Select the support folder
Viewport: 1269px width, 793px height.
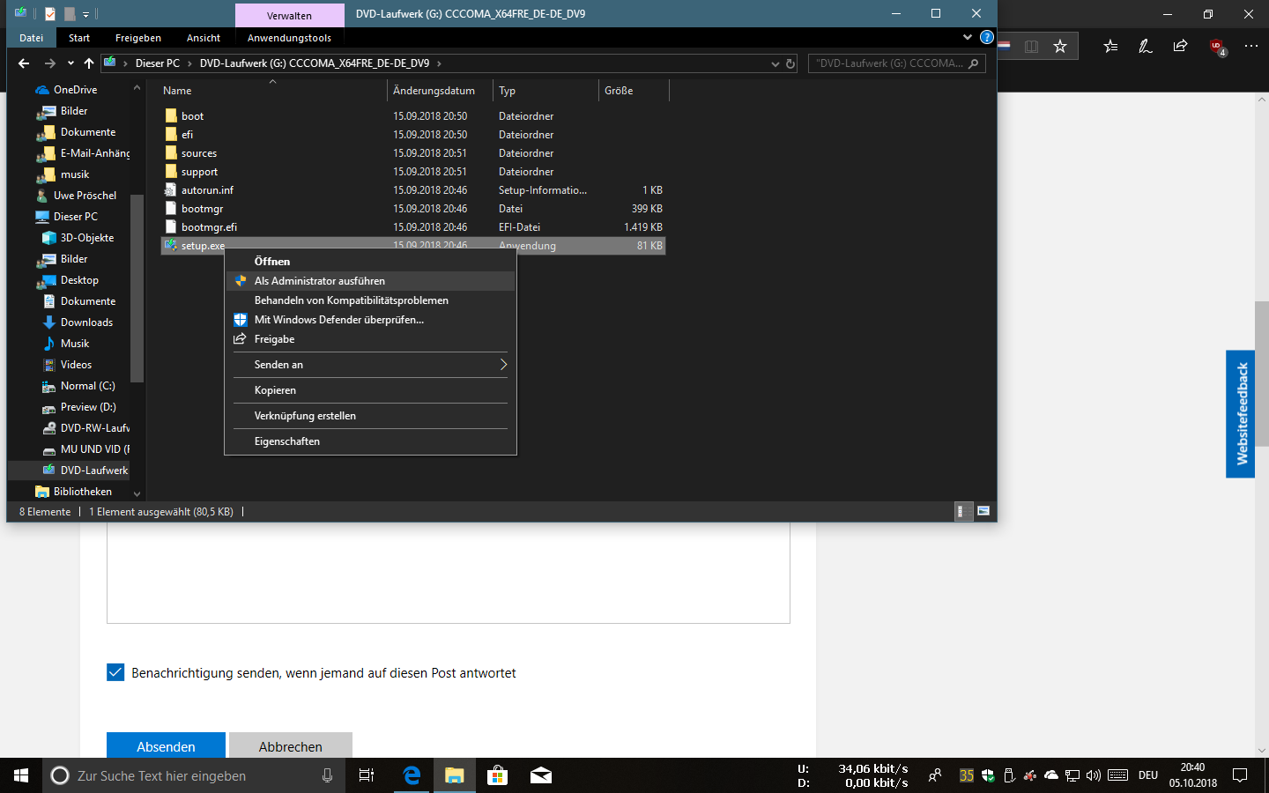pos(199,172)
